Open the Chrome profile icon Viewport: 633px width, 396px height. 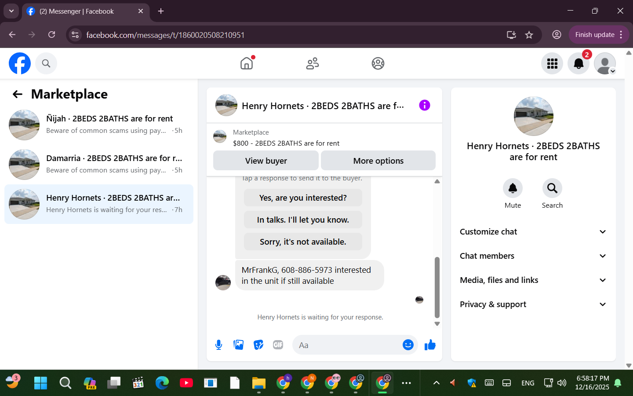pyautogui.click(x=557, y=35)
